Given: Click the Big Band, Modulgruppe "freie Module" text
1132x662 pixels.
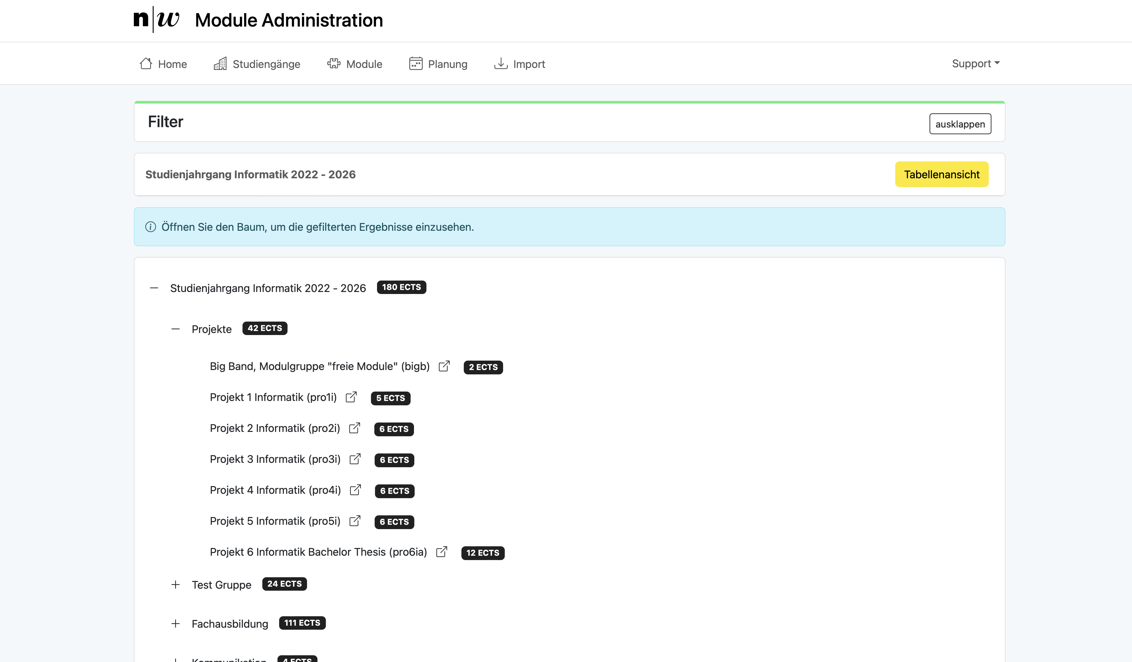Looking at the screenshot, I should [x=320, y=366].
